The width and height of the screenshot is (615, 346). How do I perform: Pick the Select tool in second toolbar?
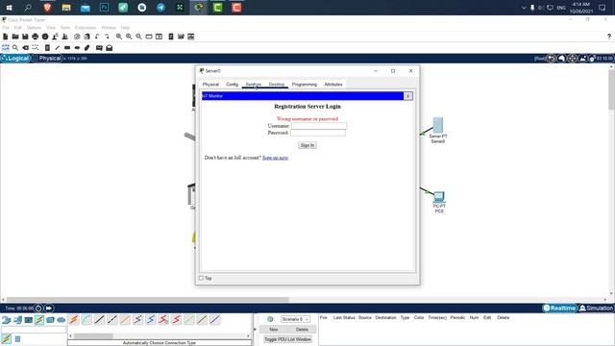(6, 48)
